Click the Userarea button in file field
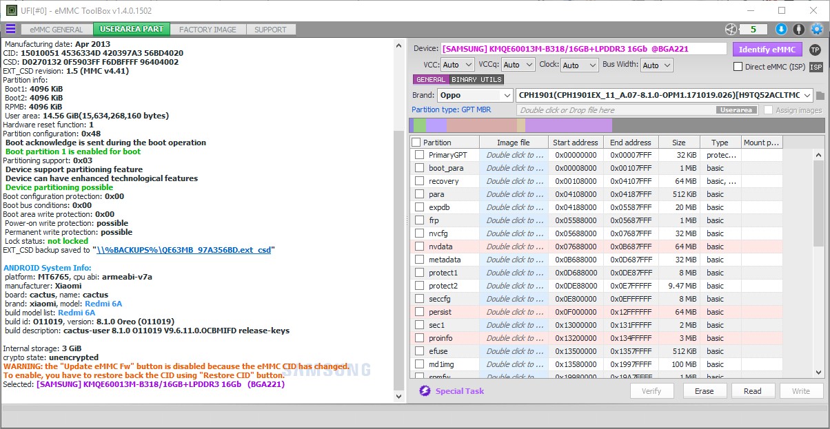The height and width of the screenshot is (429, 830). pos(736,110)
